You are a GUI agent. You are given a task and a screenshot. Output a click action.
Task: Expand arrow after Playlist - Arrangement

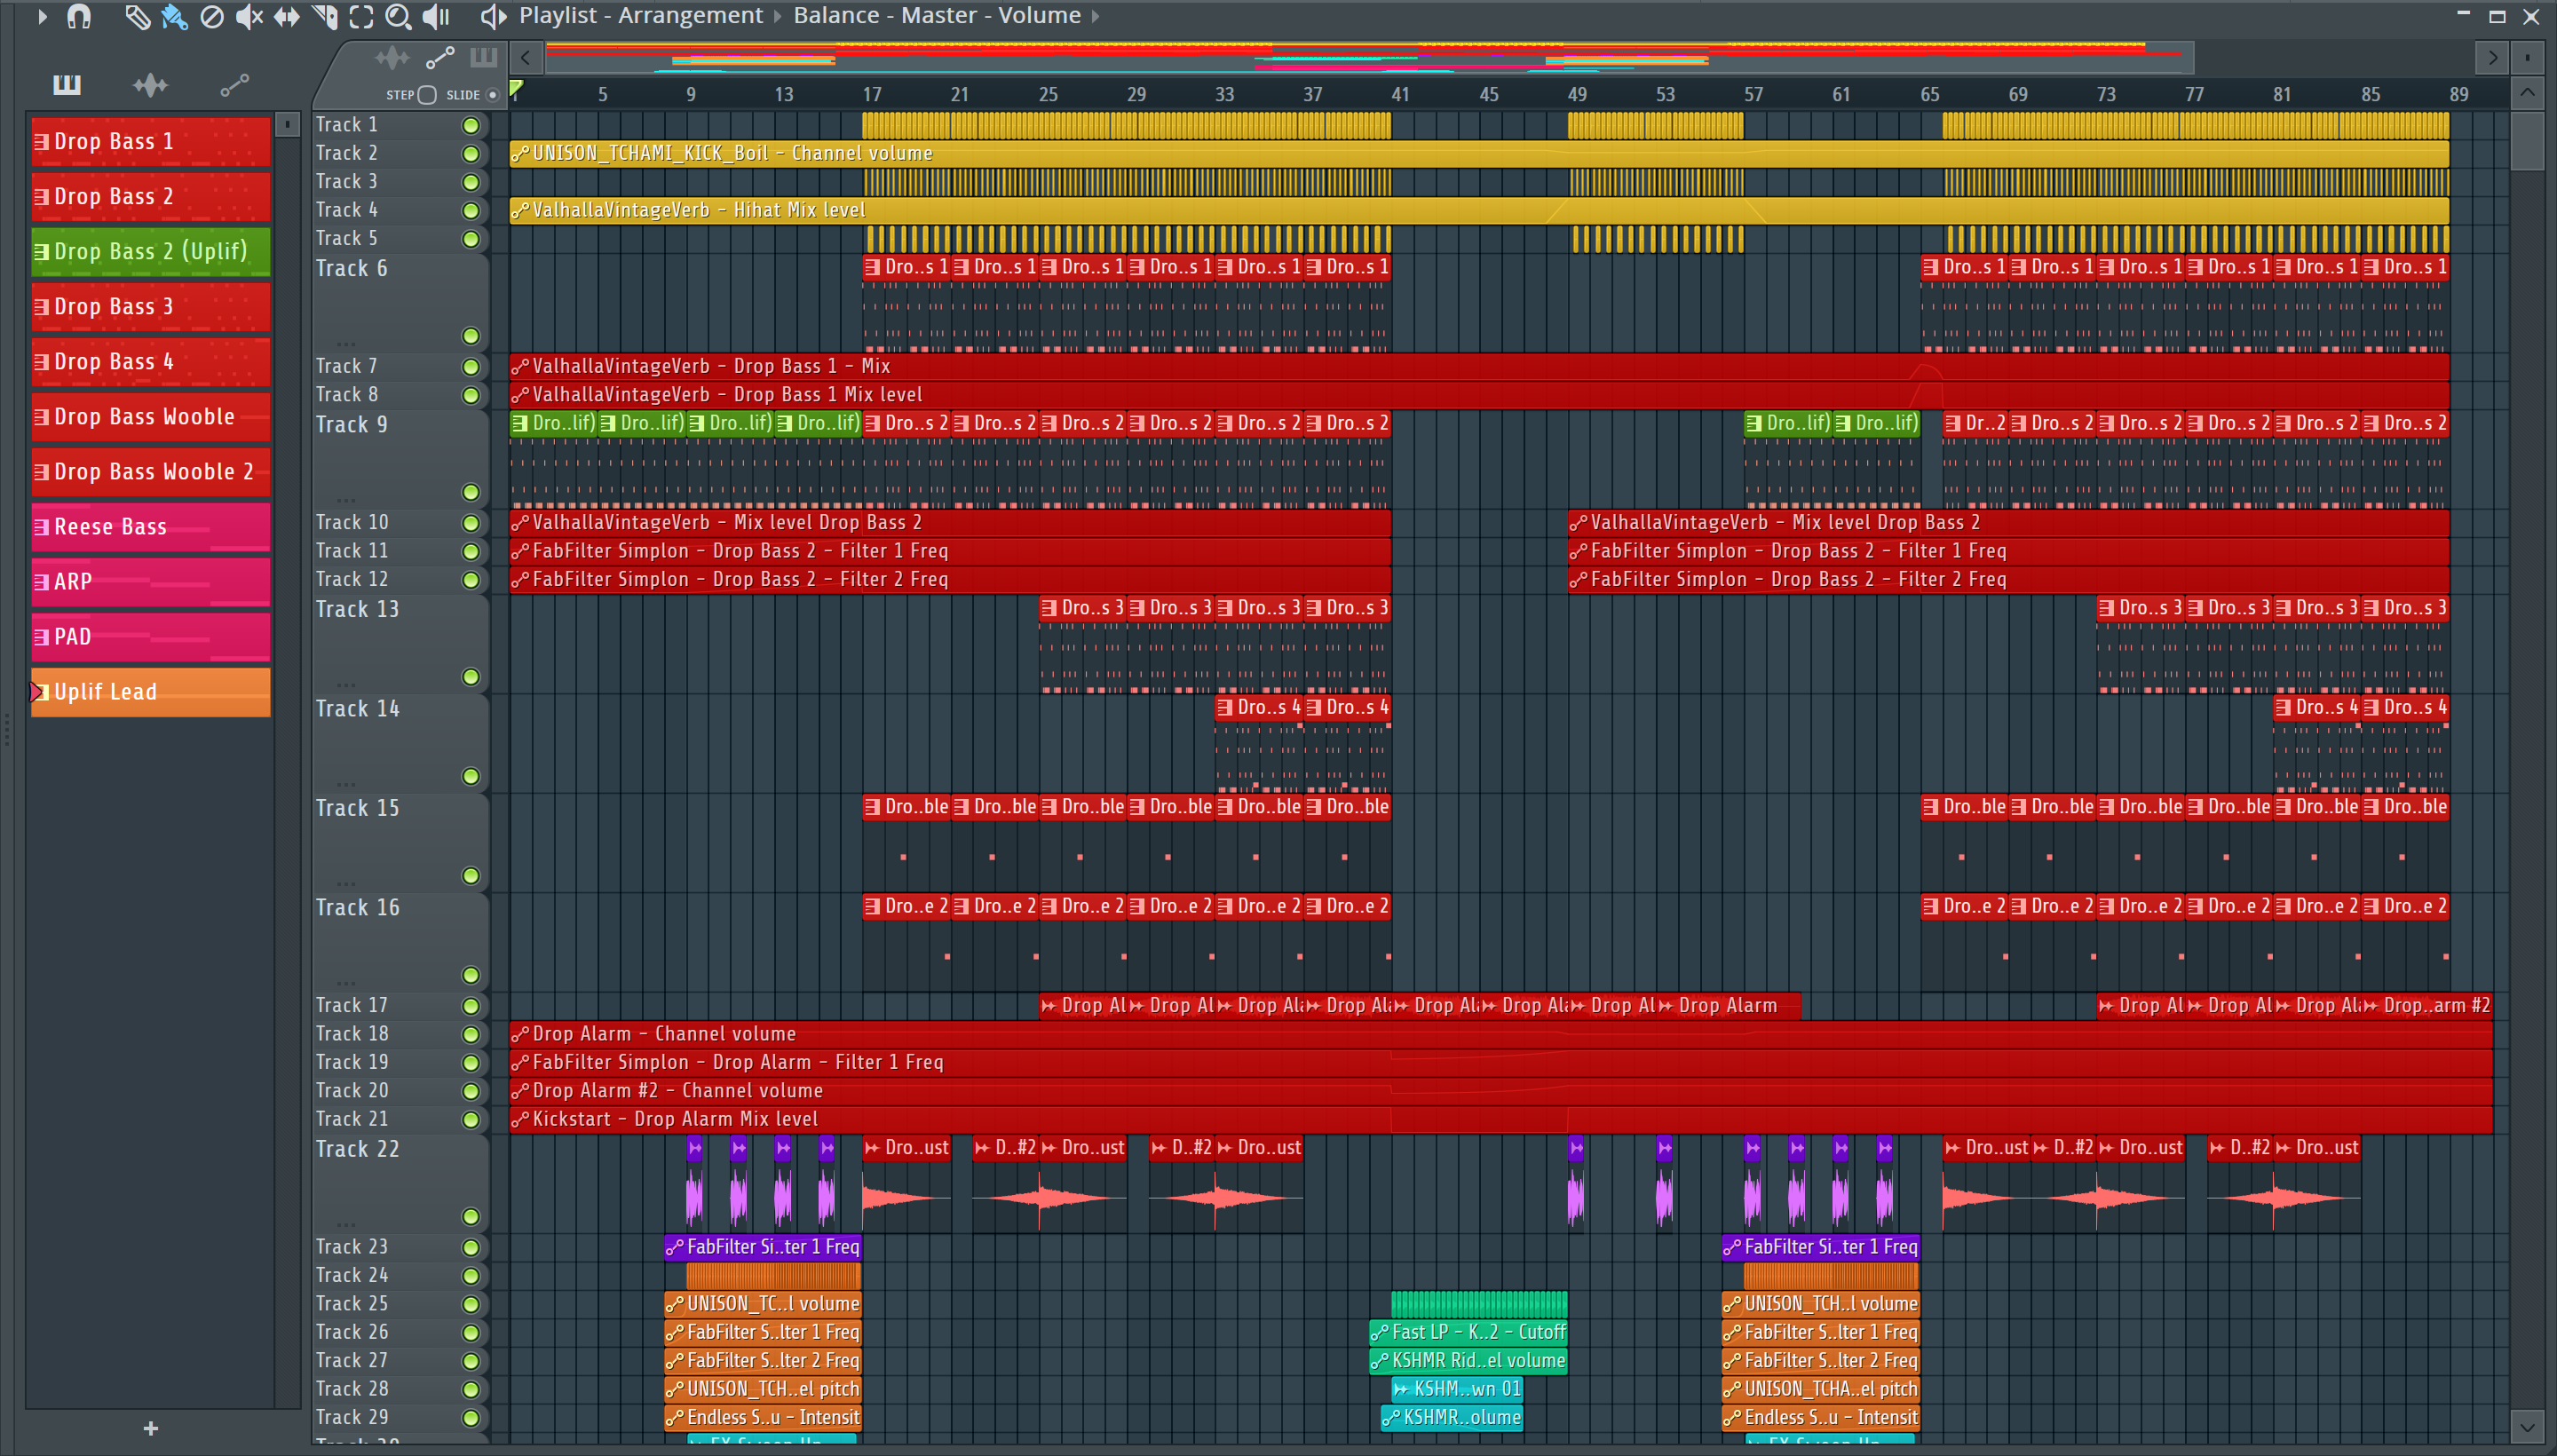[778, 16]
